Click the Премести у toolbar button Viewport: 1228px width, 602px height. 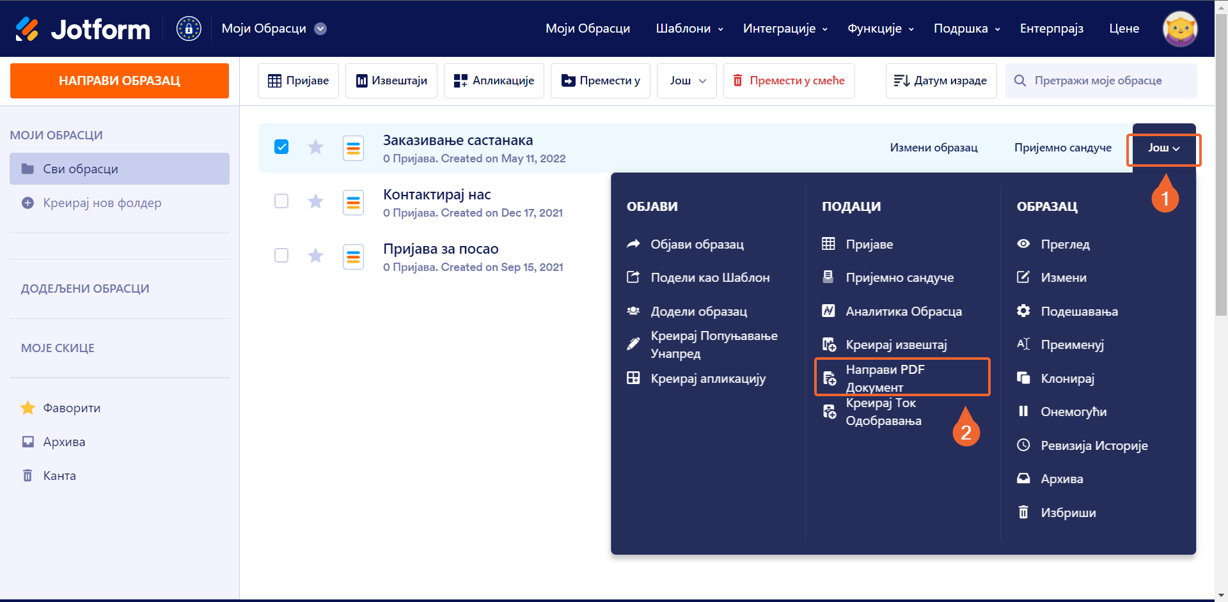601,81
